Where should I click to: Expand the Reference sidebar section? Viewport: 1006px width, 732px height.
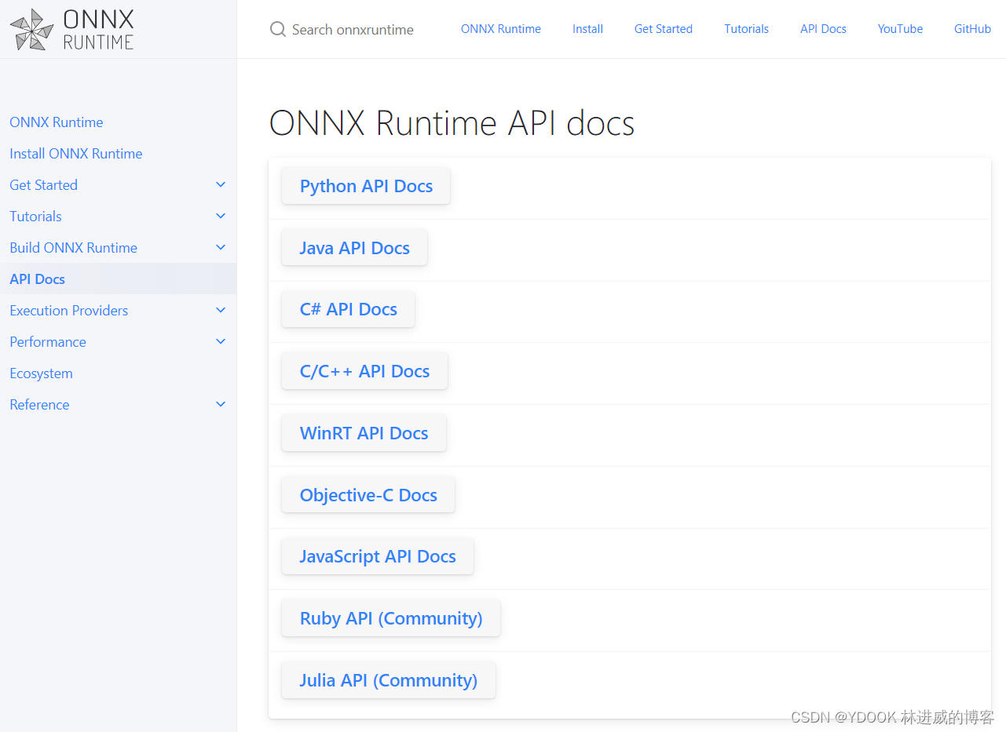(x=221, y=404)
